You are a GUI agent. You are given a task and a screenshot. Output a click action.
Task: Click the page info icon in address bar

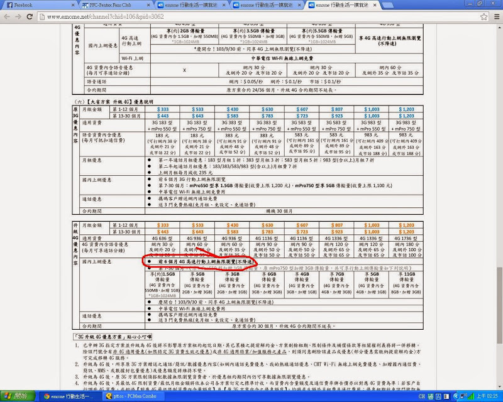[x=41, y=17]
